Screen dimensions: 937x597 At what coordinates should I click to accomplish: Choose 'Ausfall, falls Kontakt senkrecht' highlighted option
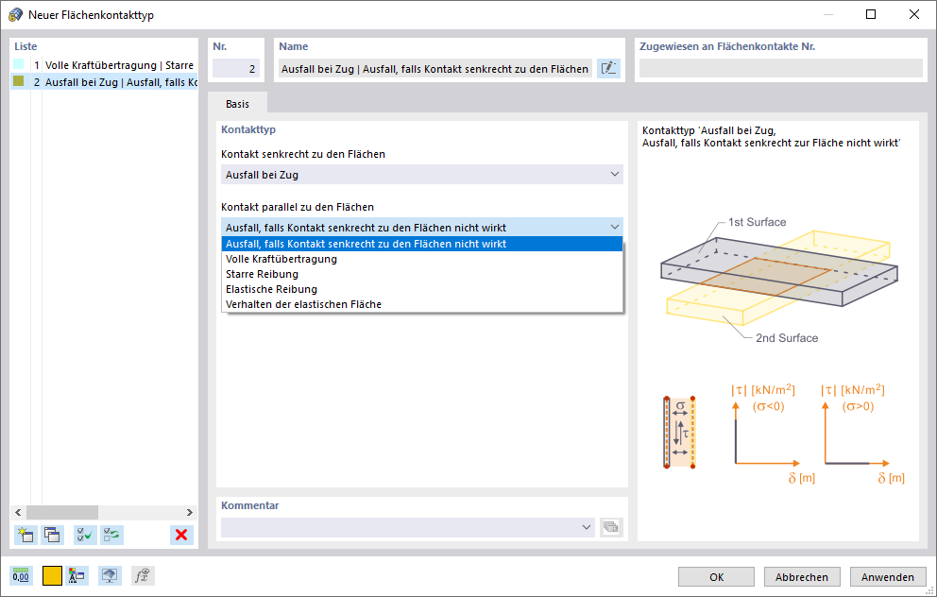pyautogui.click(x=422, y=244)
